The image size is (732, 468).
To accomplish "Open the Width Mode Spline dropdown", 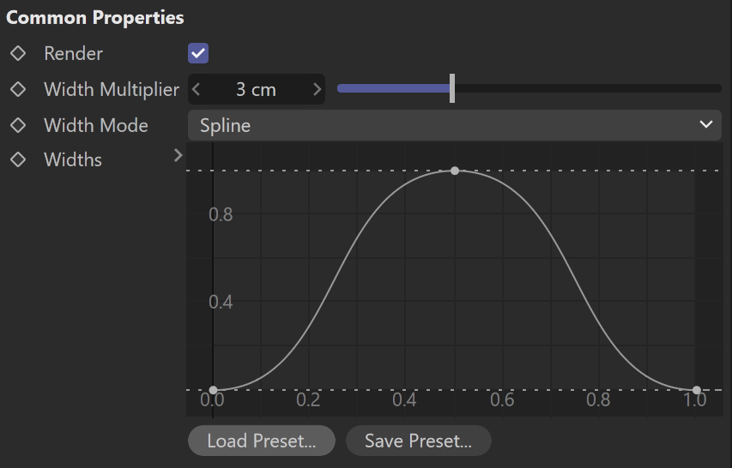I will [455, 125].
